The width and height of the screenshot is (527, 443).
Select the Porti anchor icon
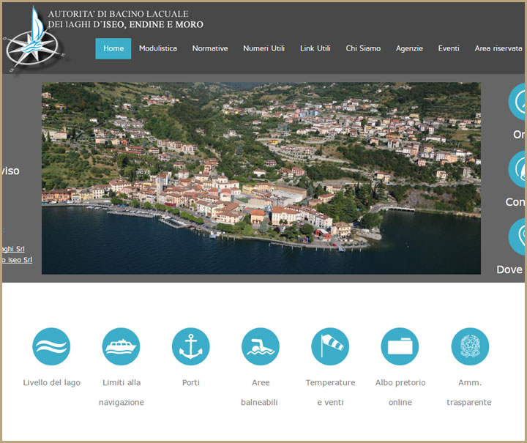click(x=191, y=346)
